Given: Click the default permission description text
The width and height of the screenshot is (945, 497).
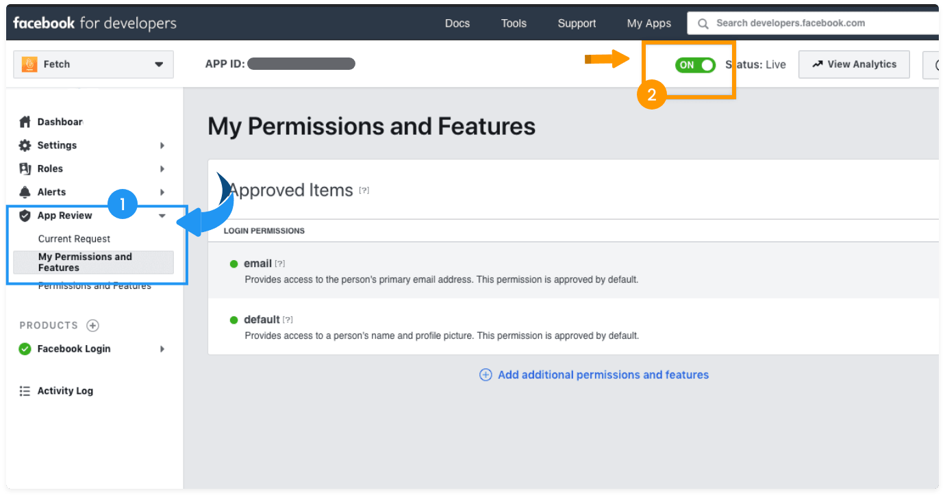Looking at the screenshot, I should pos(442,336).
